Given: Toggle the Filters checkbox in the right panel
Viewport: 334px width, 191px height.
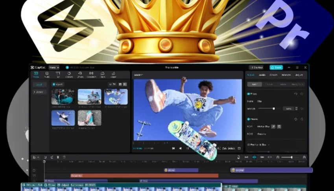Looking at the screenshot, I should pyautogui.click(x=248, y=94).
